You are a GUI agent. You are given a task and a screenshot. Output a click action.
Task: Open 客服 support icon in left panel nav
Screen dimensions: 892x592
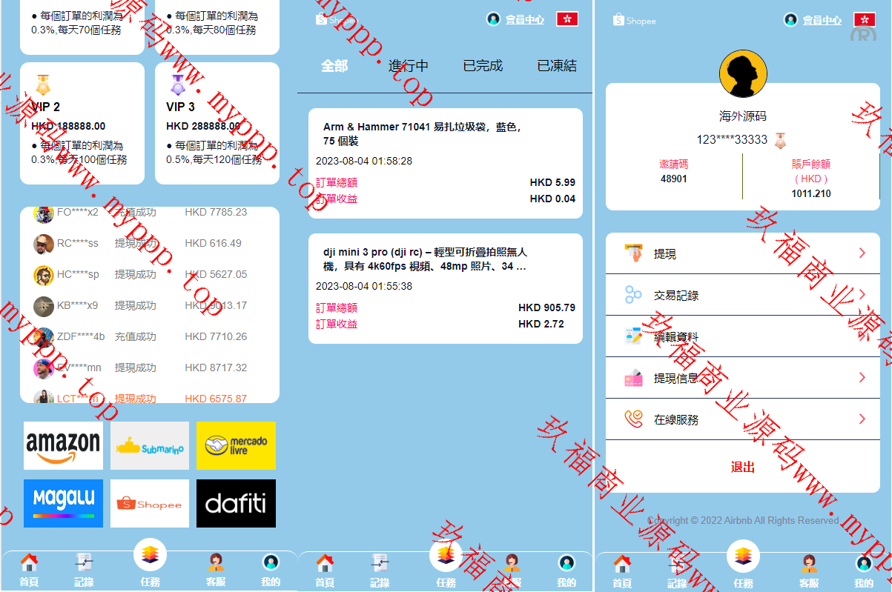tap(217, 569)
